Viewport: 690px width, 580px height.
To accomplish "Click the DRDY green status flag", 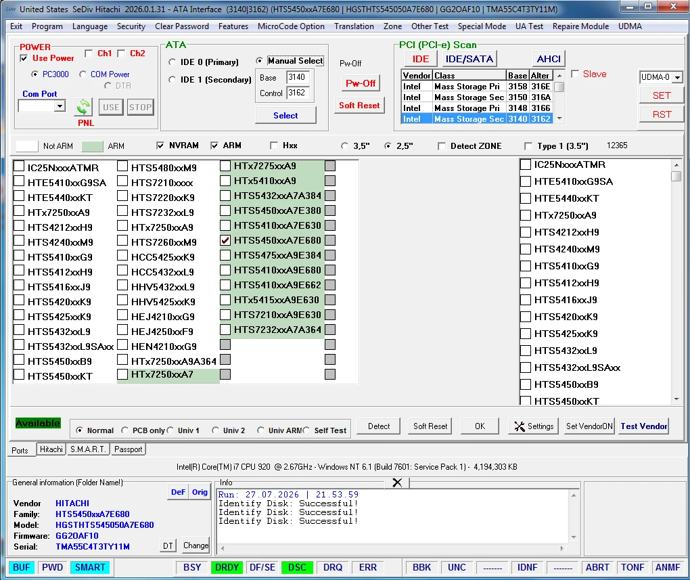I will pos(227,567).
